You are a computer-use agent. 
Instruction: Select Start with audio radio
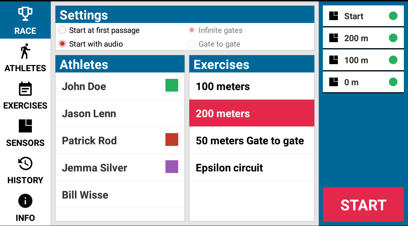point(62,44)
